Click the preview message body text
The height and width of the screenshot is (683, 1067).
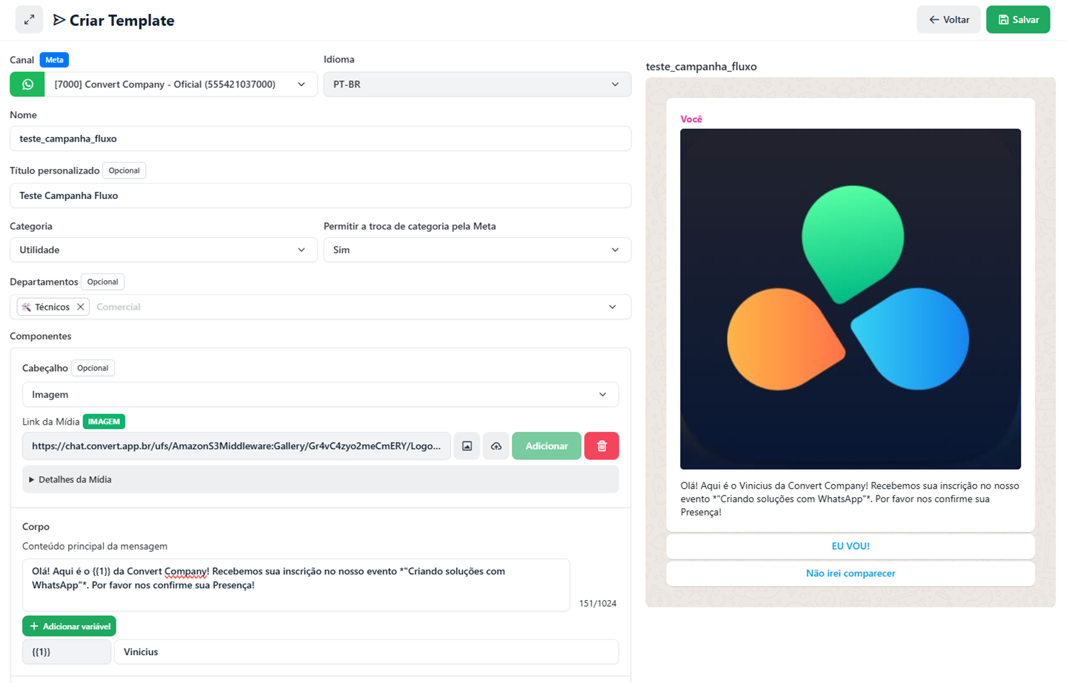click(x=850, y=499)
